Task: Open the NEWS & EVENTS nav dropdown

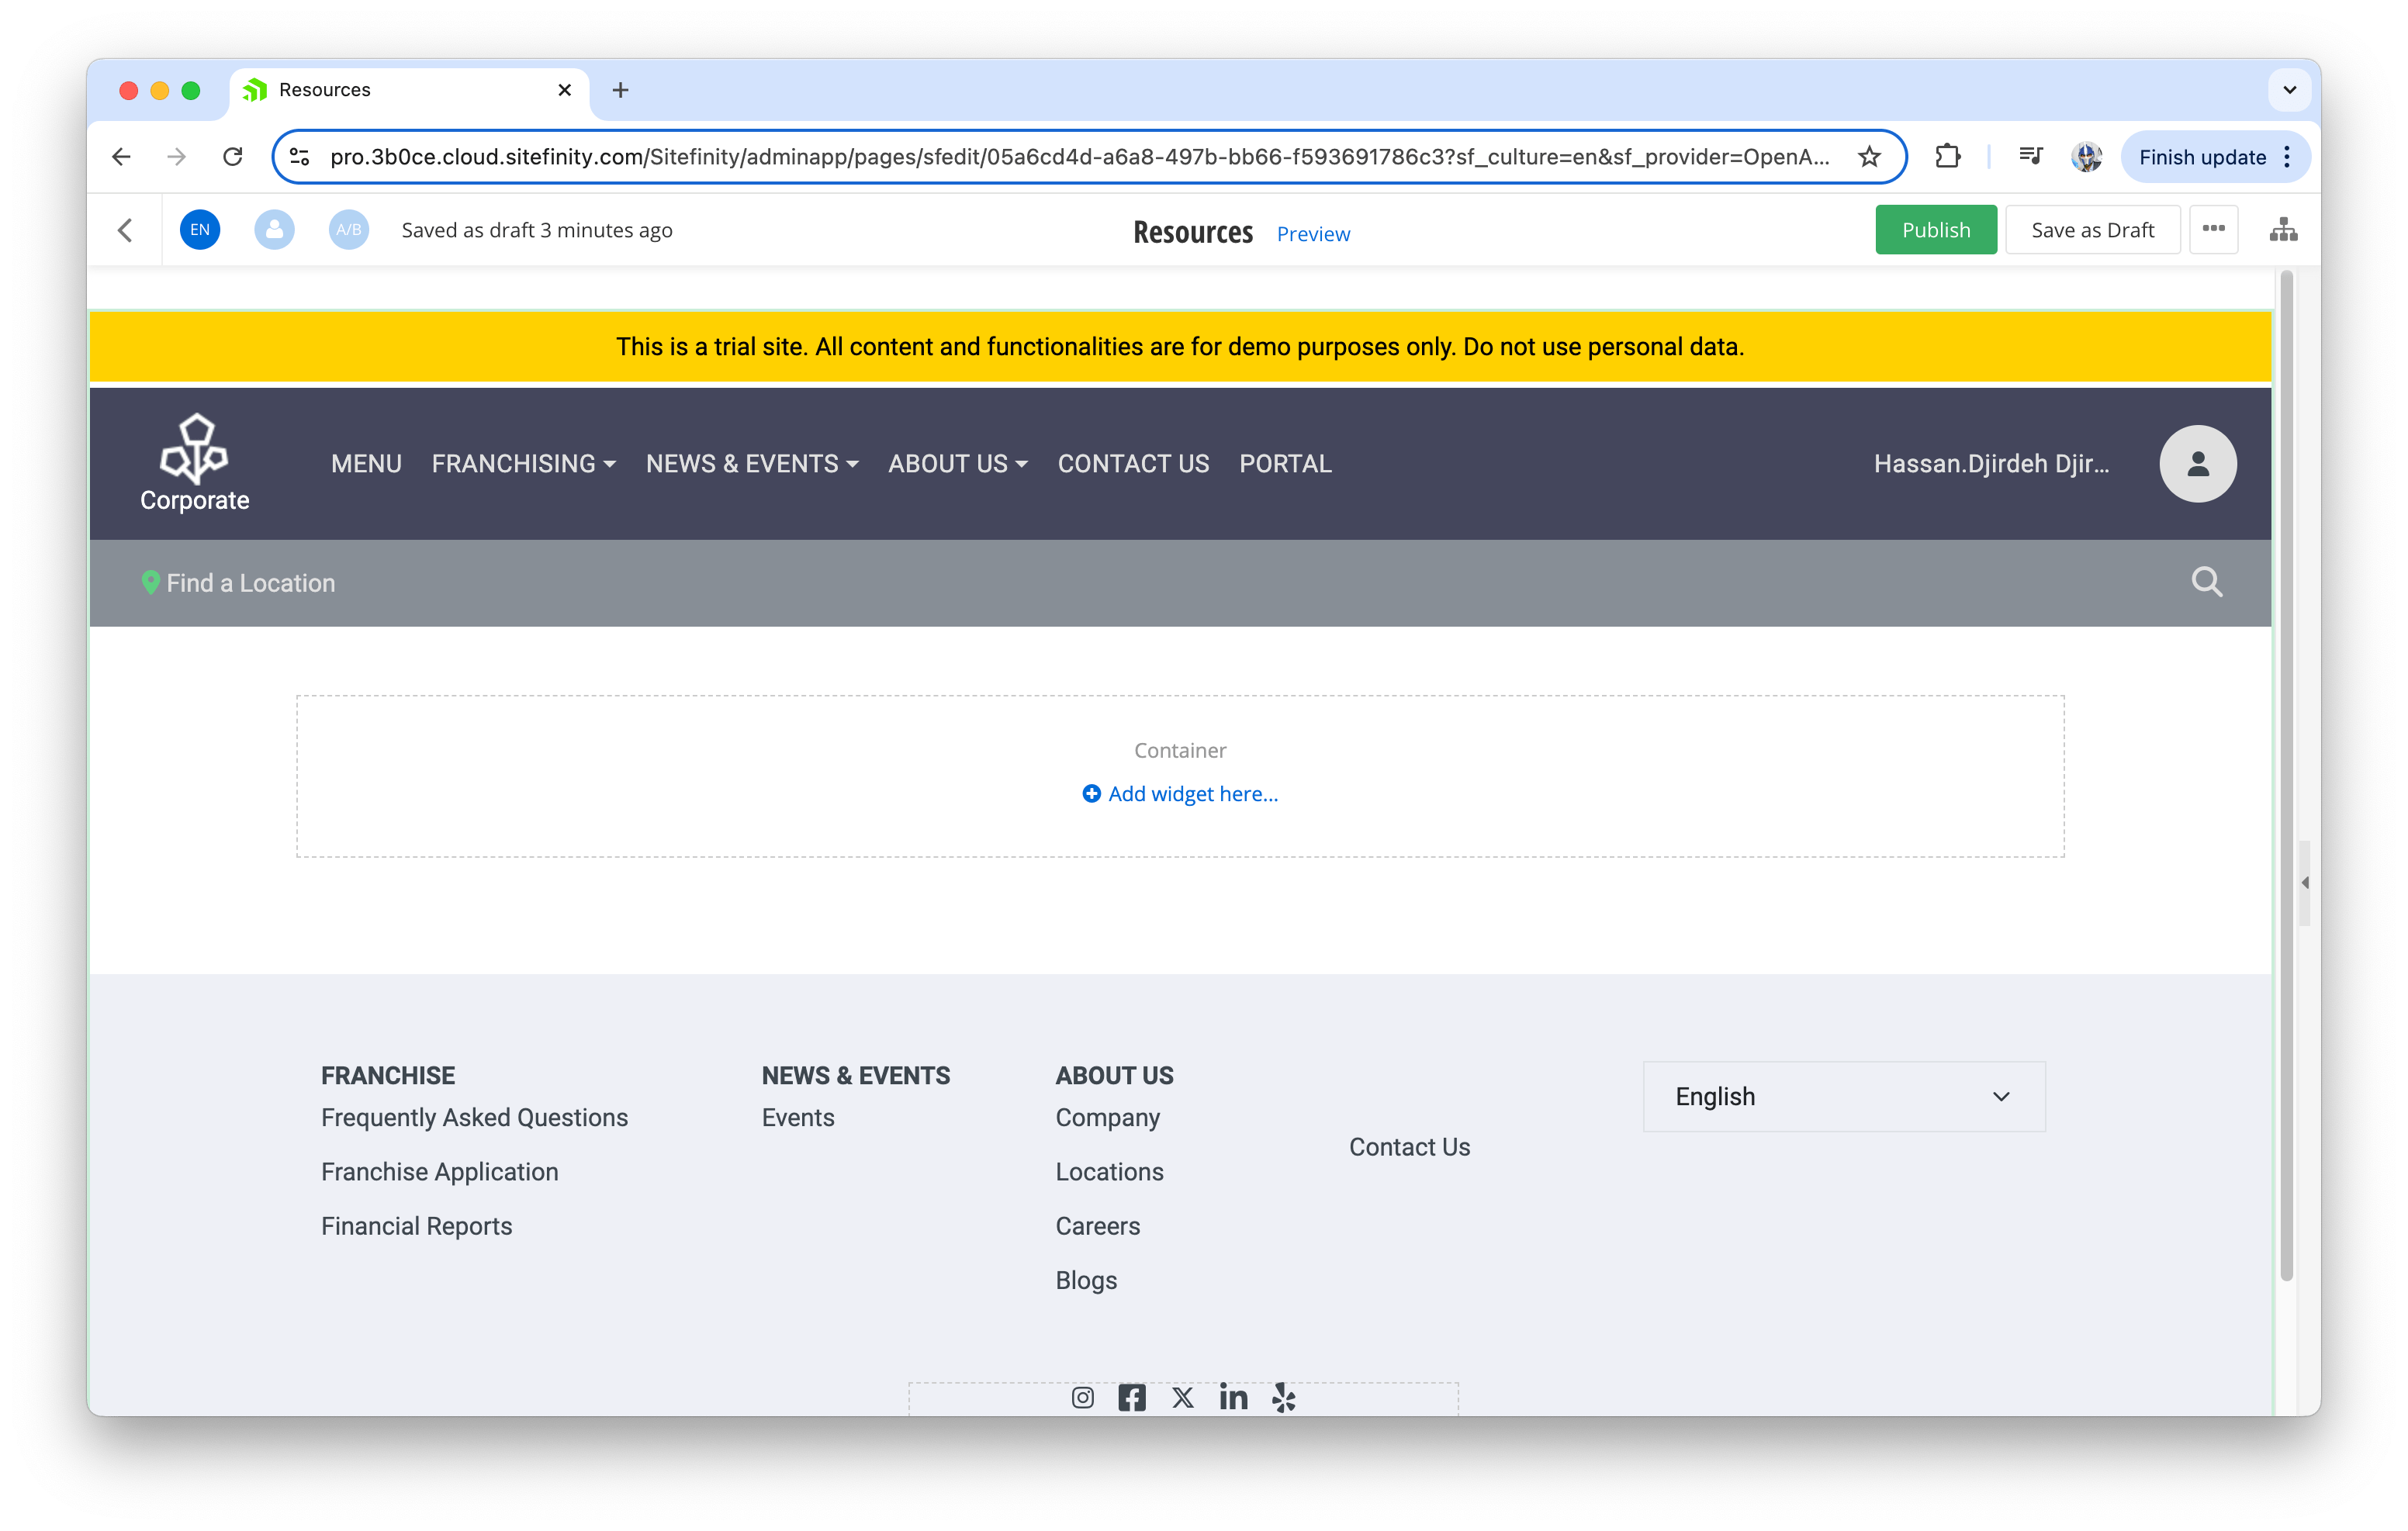Action: click(751, 464)
